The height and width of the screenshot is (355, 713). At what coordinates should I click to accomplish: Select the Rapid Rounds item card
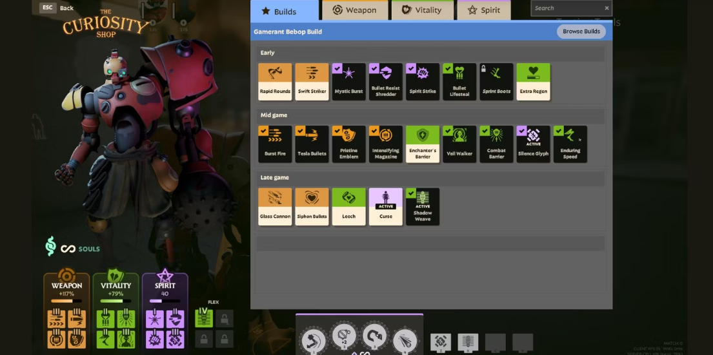pyautogui.click(x=275, y=82)
